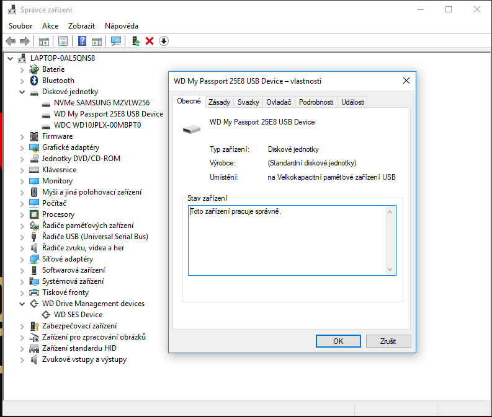Select the Device Manager title bar icon
This screenshot has height=417, width=492.
12,10
